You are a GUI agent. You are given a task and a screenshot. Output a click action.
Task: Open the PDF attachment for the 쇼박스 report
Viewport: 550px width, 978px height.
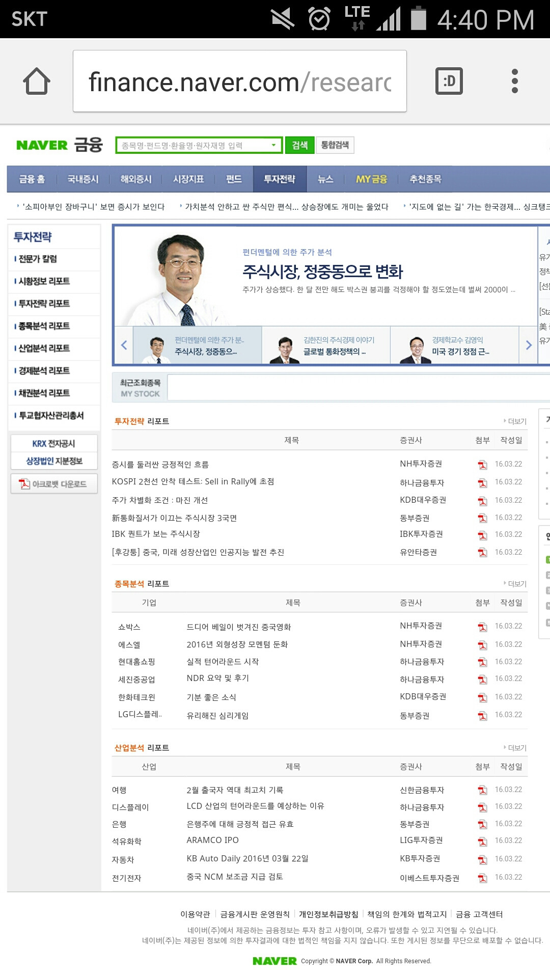pyautogui.click(x=482, y=627)
